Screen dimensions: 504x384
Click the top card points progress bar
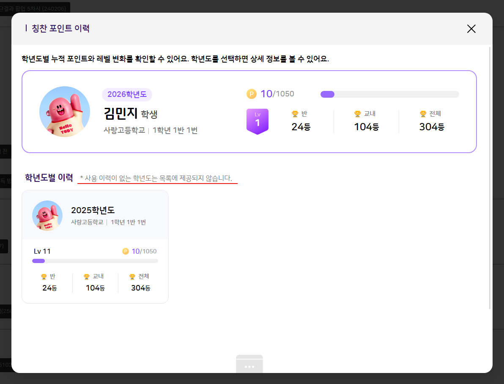click(389, 94)
